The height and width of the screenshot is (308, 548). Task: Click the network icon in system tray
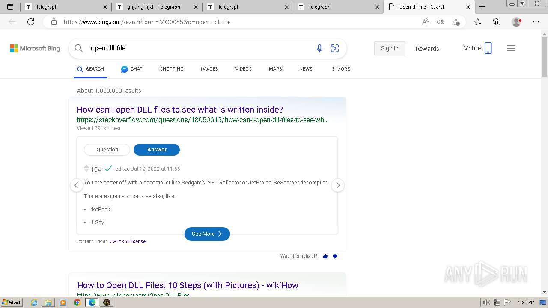coord(497,302)
